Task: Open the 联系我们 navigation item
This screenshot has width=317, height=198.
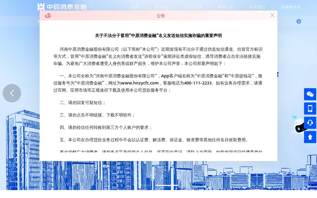Action: 258,7
